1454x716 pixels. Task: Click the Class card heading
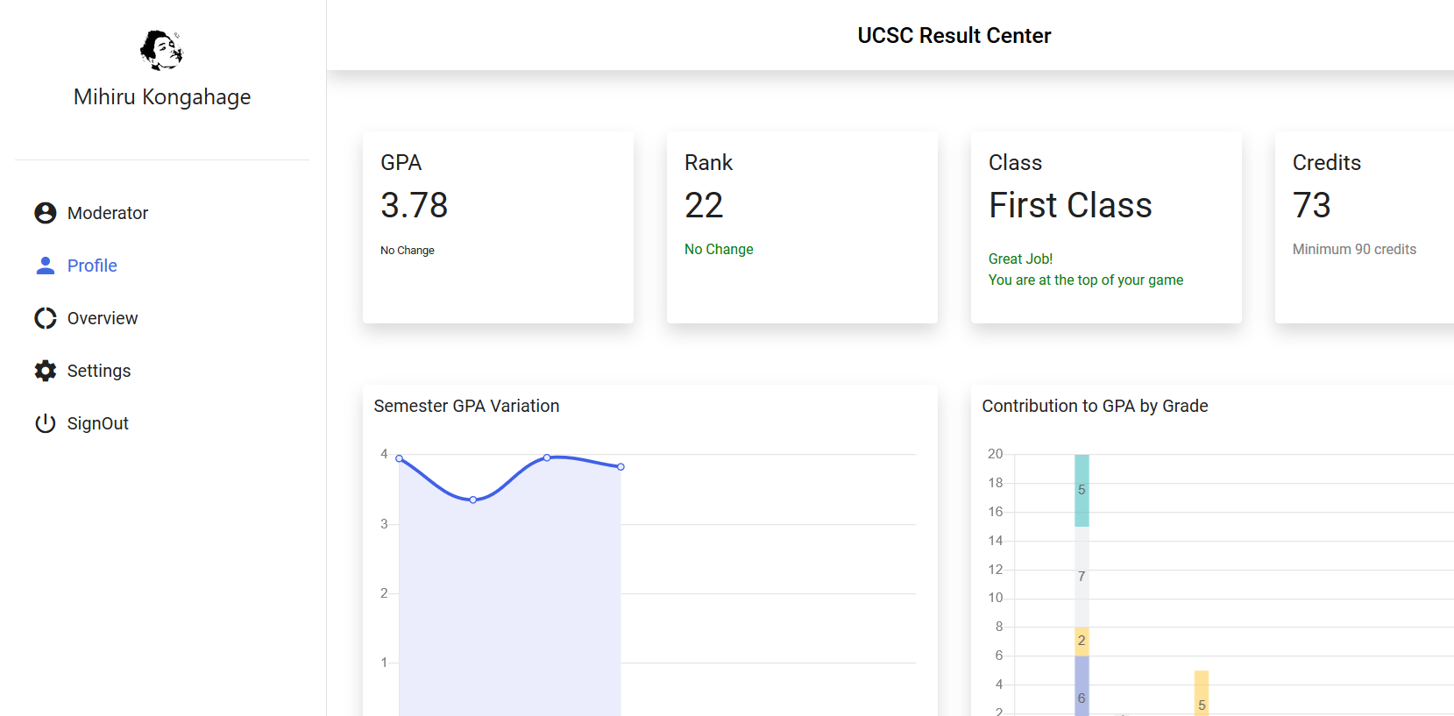(1015, 163)
